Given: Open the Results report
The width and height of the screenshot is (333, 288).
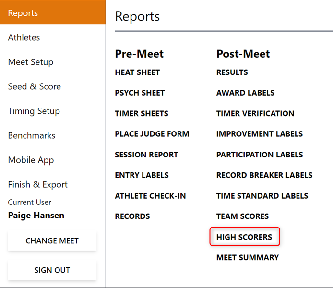Looking at the screenshot, I should (x=232, y=72).
